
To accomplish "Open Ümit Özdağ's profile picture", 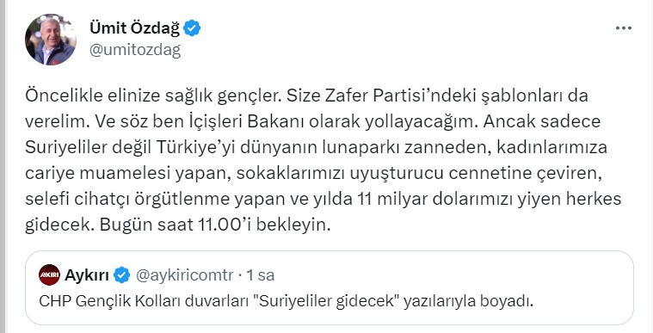I will point(51,40).
